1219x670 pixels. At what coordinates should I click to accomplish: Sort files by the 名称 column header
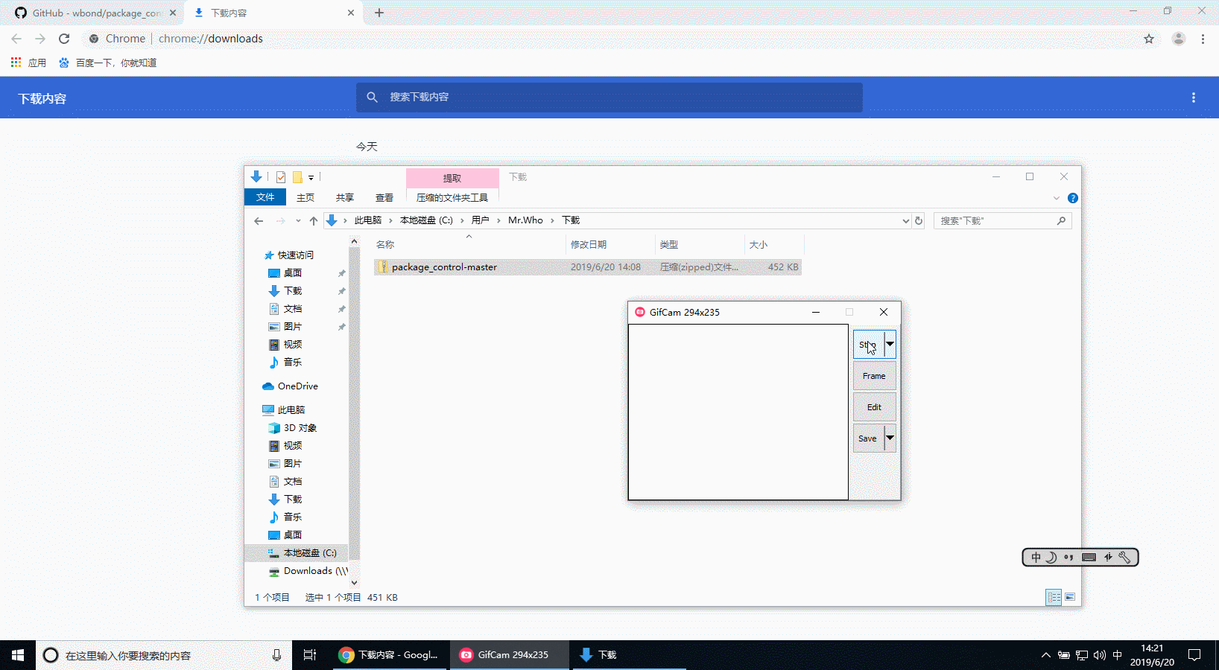click(469, 244)
